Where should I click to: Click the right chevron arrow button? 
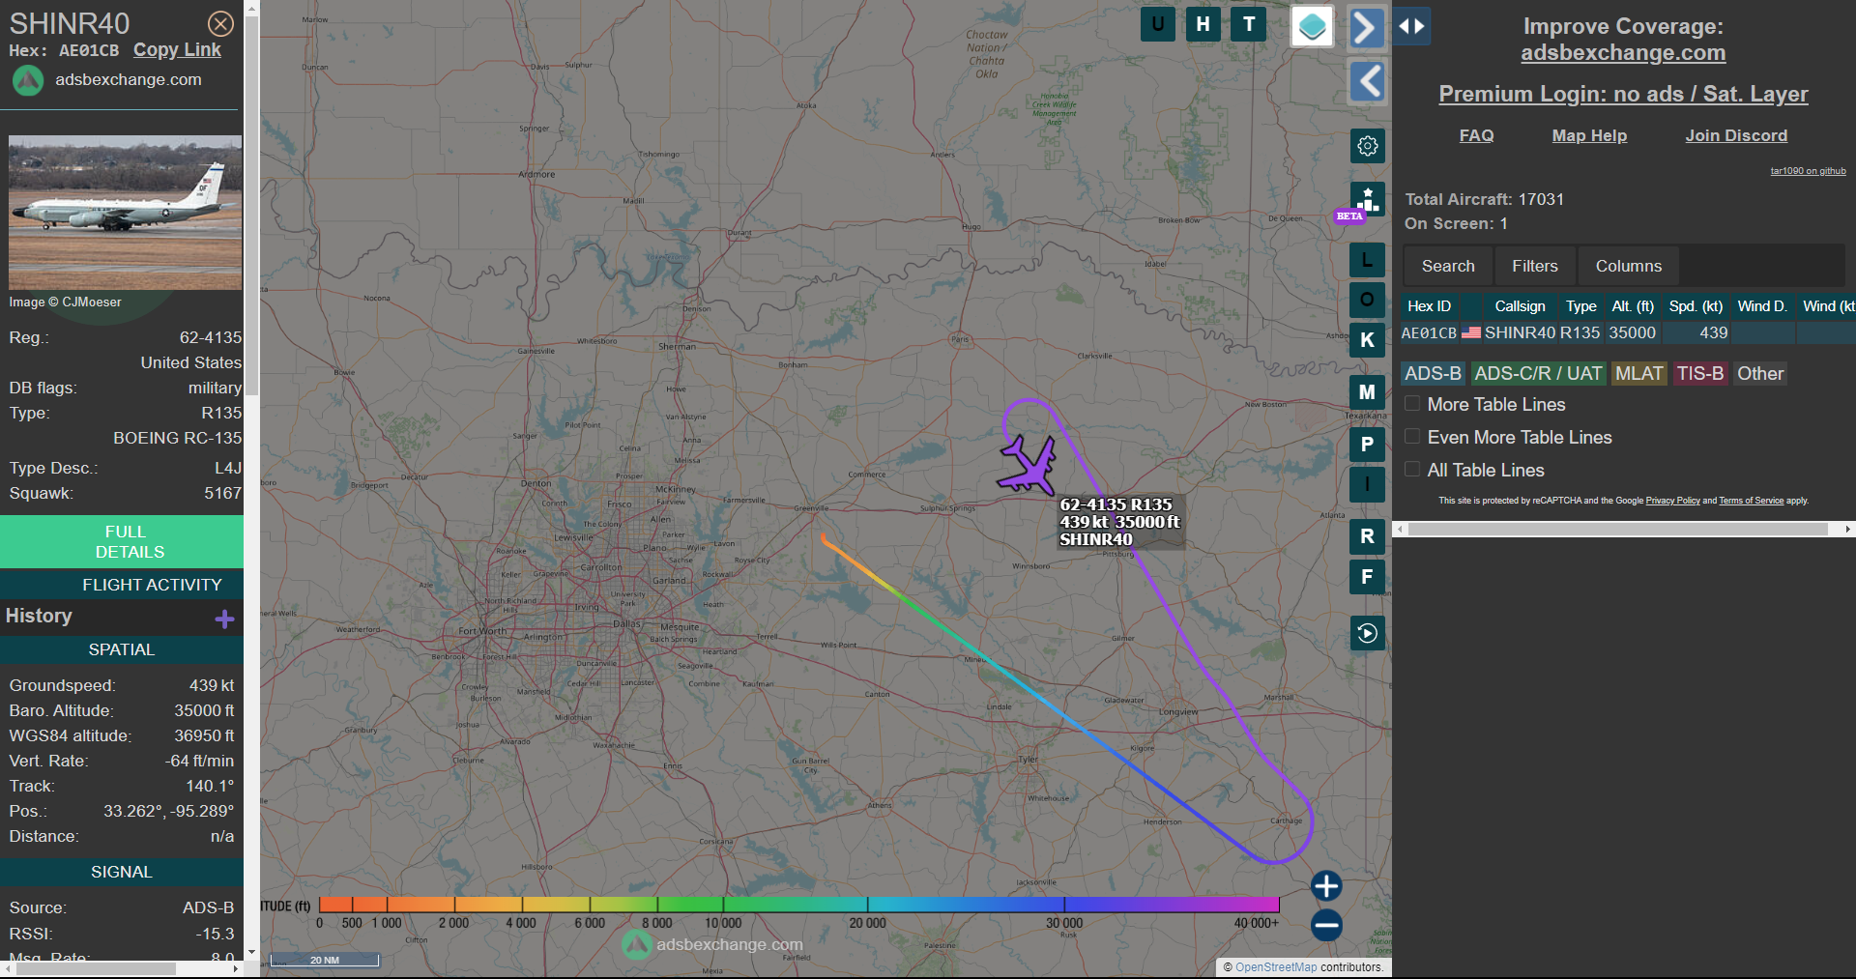1367,27
